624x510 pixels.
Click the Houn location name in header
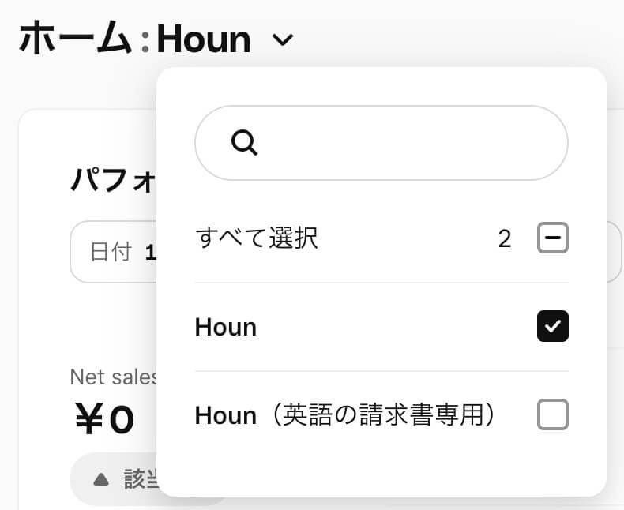point(204,39)
